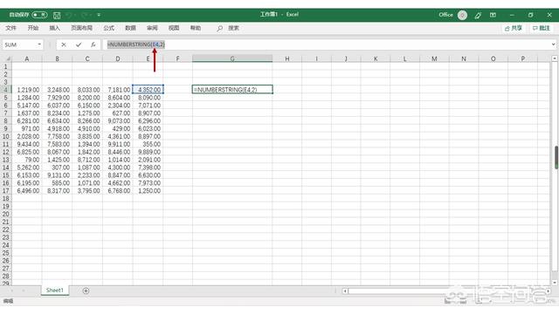Image resolution: width=559 pixels, height=314 pixels.
Task: Click vertical scrollbar up arrow
Action: click(555, 58)
